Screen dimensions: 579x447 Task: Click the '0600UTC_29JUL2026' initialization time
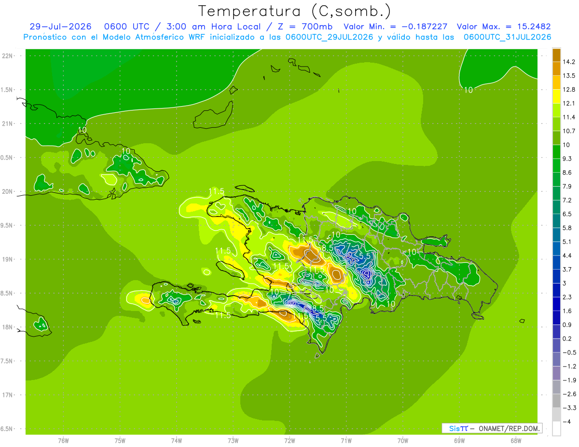coord(330,37)
